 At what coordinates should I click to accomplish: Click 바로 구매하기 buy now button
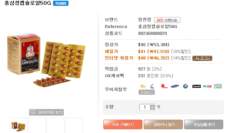coord(123,124)
